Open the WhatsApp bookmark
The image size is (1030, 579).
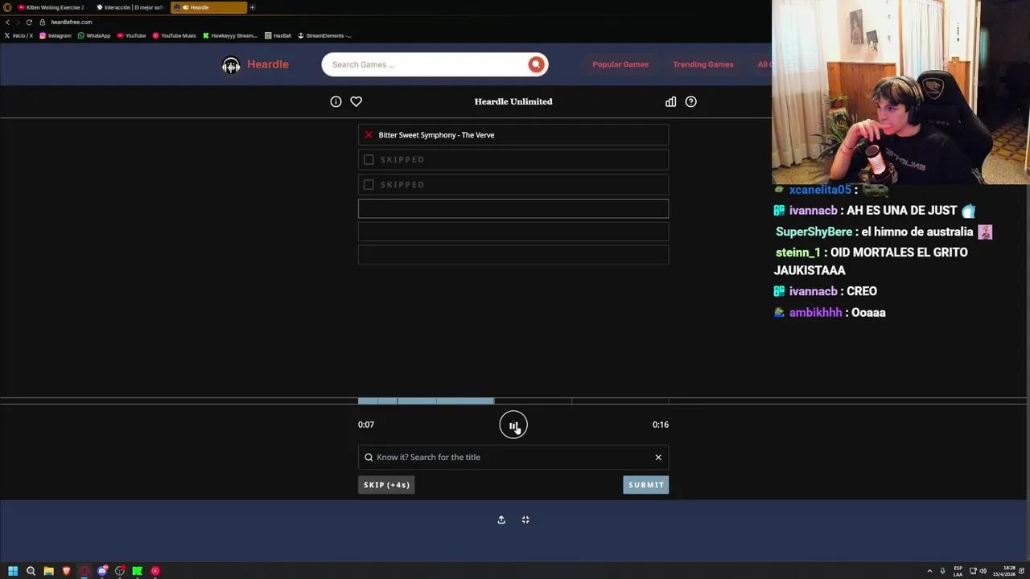(x=94, y=35)
